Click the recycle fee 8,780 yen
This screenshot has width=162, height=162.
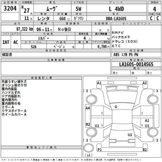[x=104, y=47]
